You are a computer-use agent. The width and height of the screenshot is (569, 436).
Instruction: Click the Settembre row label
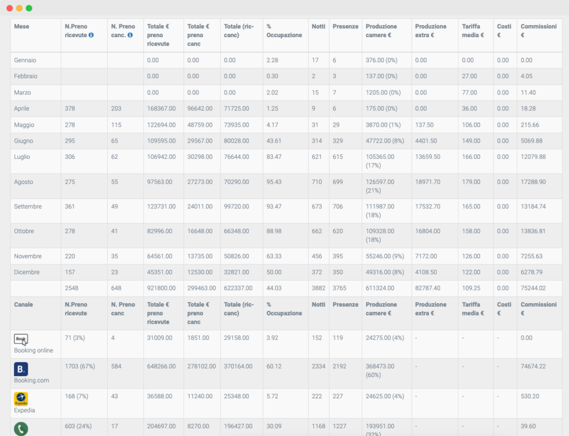(x=28, y=207)
